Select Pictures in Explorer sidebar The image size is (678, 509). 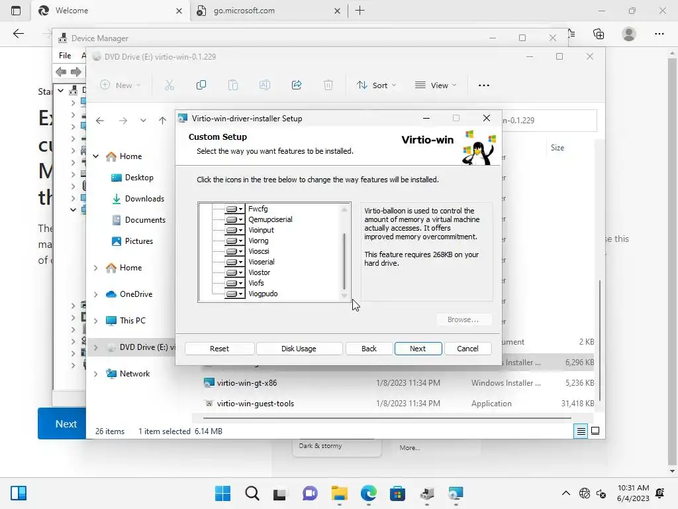click(x=132, y=241)
